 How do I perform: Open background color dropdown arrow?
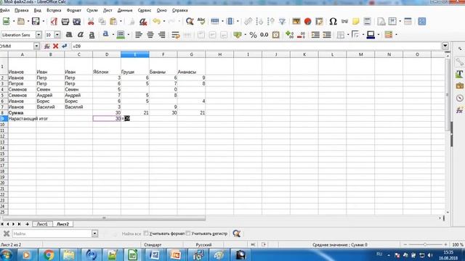(x=128, y=35)
